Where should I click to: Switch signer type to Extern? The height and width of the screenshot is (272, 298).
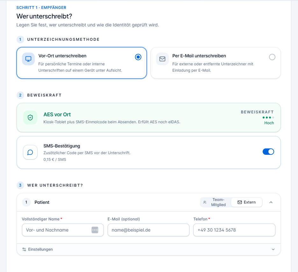[x=247, y=202]
